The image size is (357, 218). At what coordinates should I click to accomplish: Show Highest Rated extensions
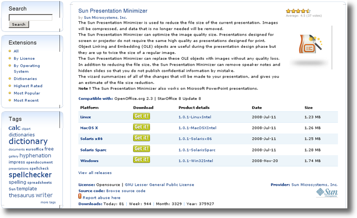coord(28,86)
